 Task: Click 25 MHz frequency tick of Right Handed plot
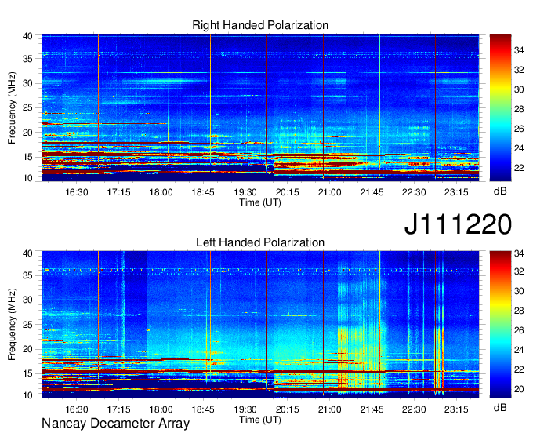[x=27, y=107]
